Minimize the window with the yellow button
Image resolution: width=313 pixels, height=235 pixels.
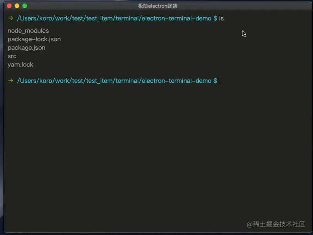tap(17, 6)
